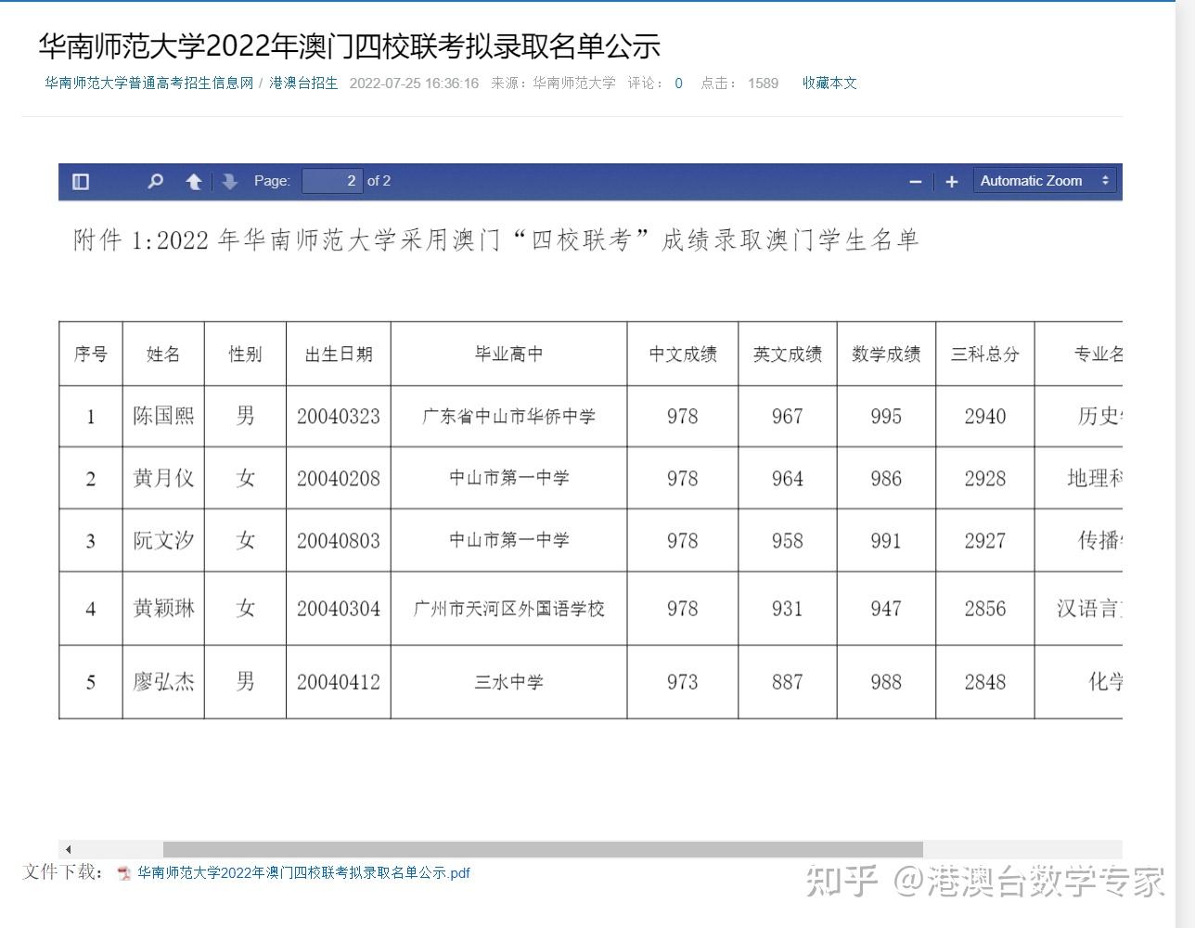
Task: Click Chinese score 973 cell
Action: (x=683, y=682)
